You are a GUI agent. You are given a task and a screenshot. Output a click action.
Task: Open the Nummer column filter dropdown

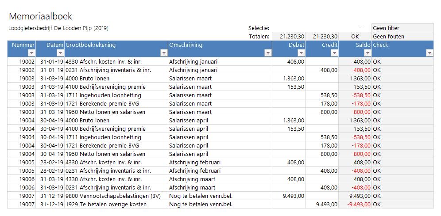tap(31, 53)
